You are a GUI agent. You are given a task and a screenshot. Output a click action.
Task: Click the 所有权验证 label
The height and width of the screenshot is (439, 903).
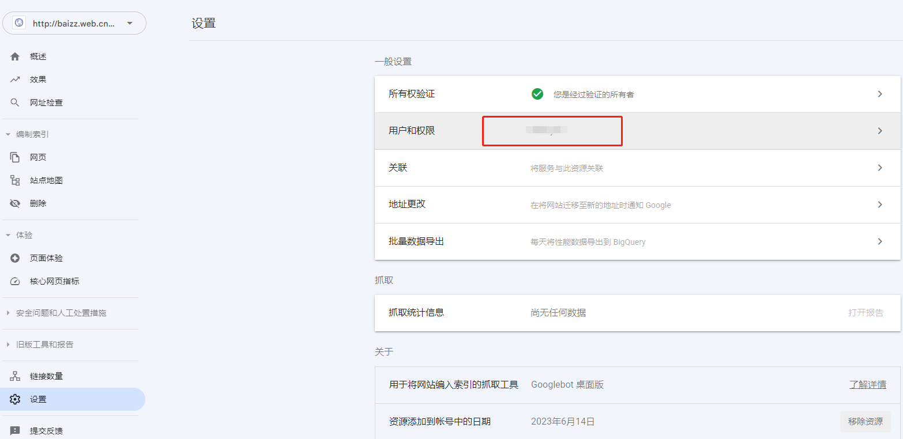(x=412, y=94)
